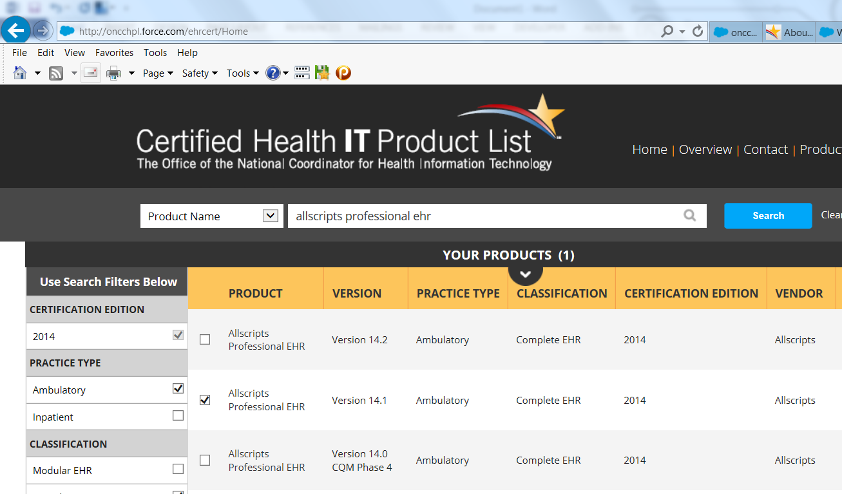Click the magnifier icon inside product search box
This screenshot has width=842, height=494.
point(690,216)
